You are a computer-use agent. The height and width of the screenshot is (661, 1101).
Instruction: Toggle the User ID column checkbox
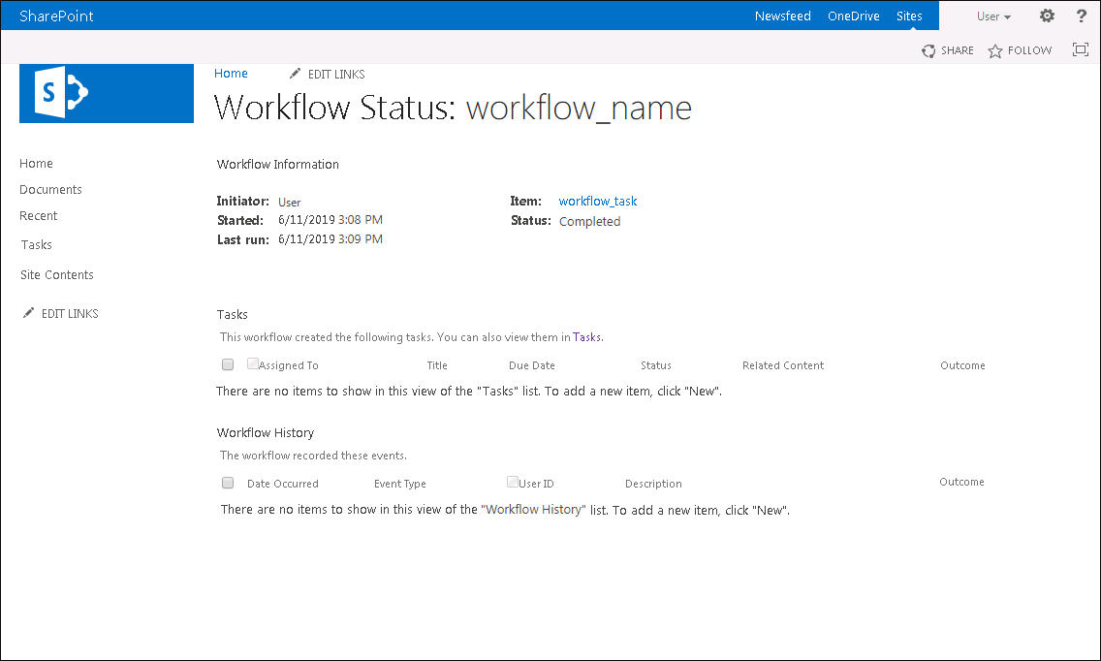click(x=513, y=482)
